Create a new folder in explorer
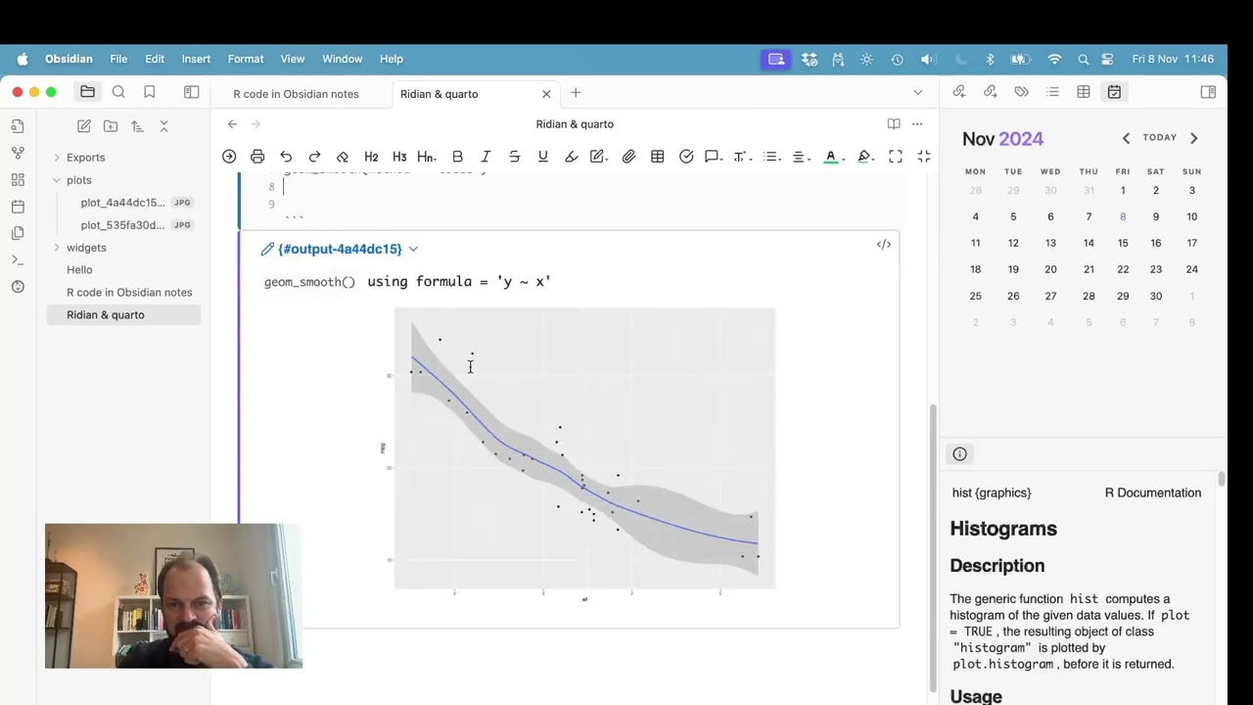The height and width of the screenshot is (705, 1253). 111,126
